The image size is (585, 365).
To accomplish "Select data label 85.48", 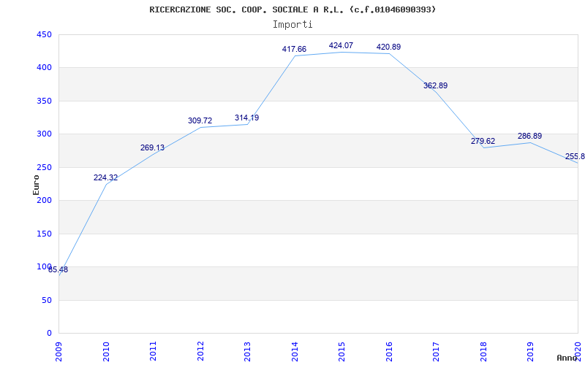I will pos(58,269).
